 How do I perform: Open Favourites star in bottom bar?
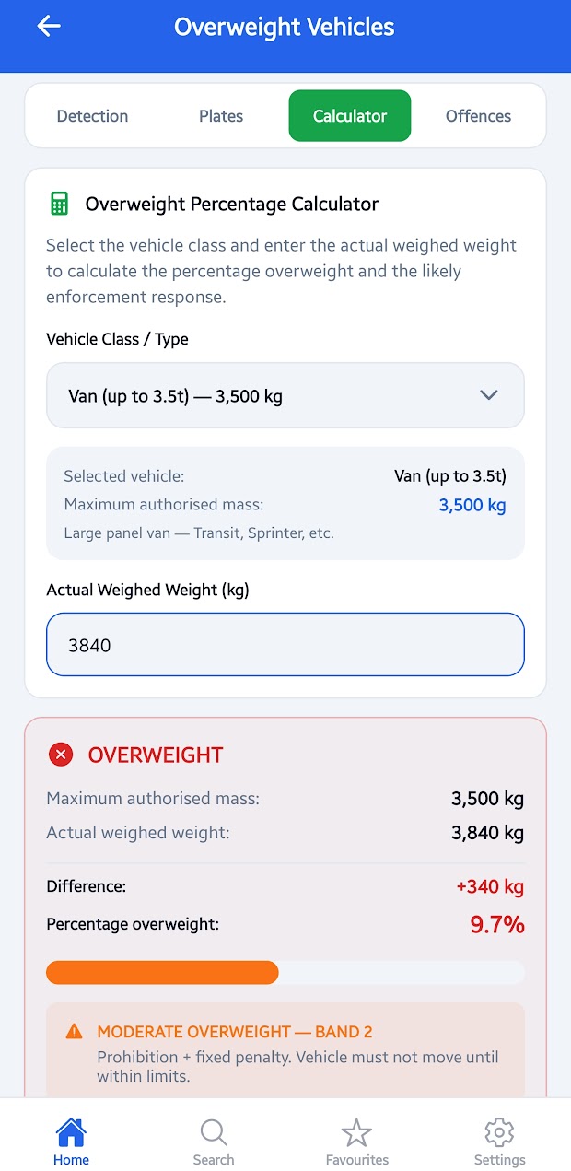(356, 1141)
